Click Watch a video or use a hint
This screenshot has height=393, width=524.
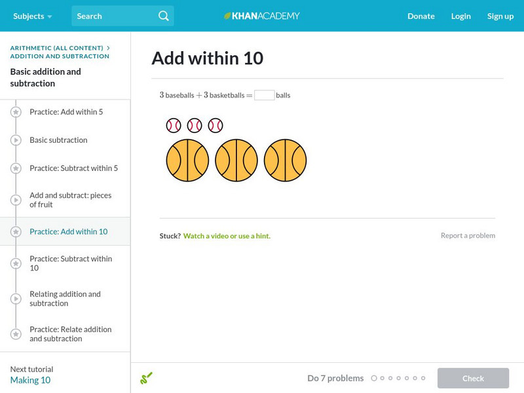(227, 236)
